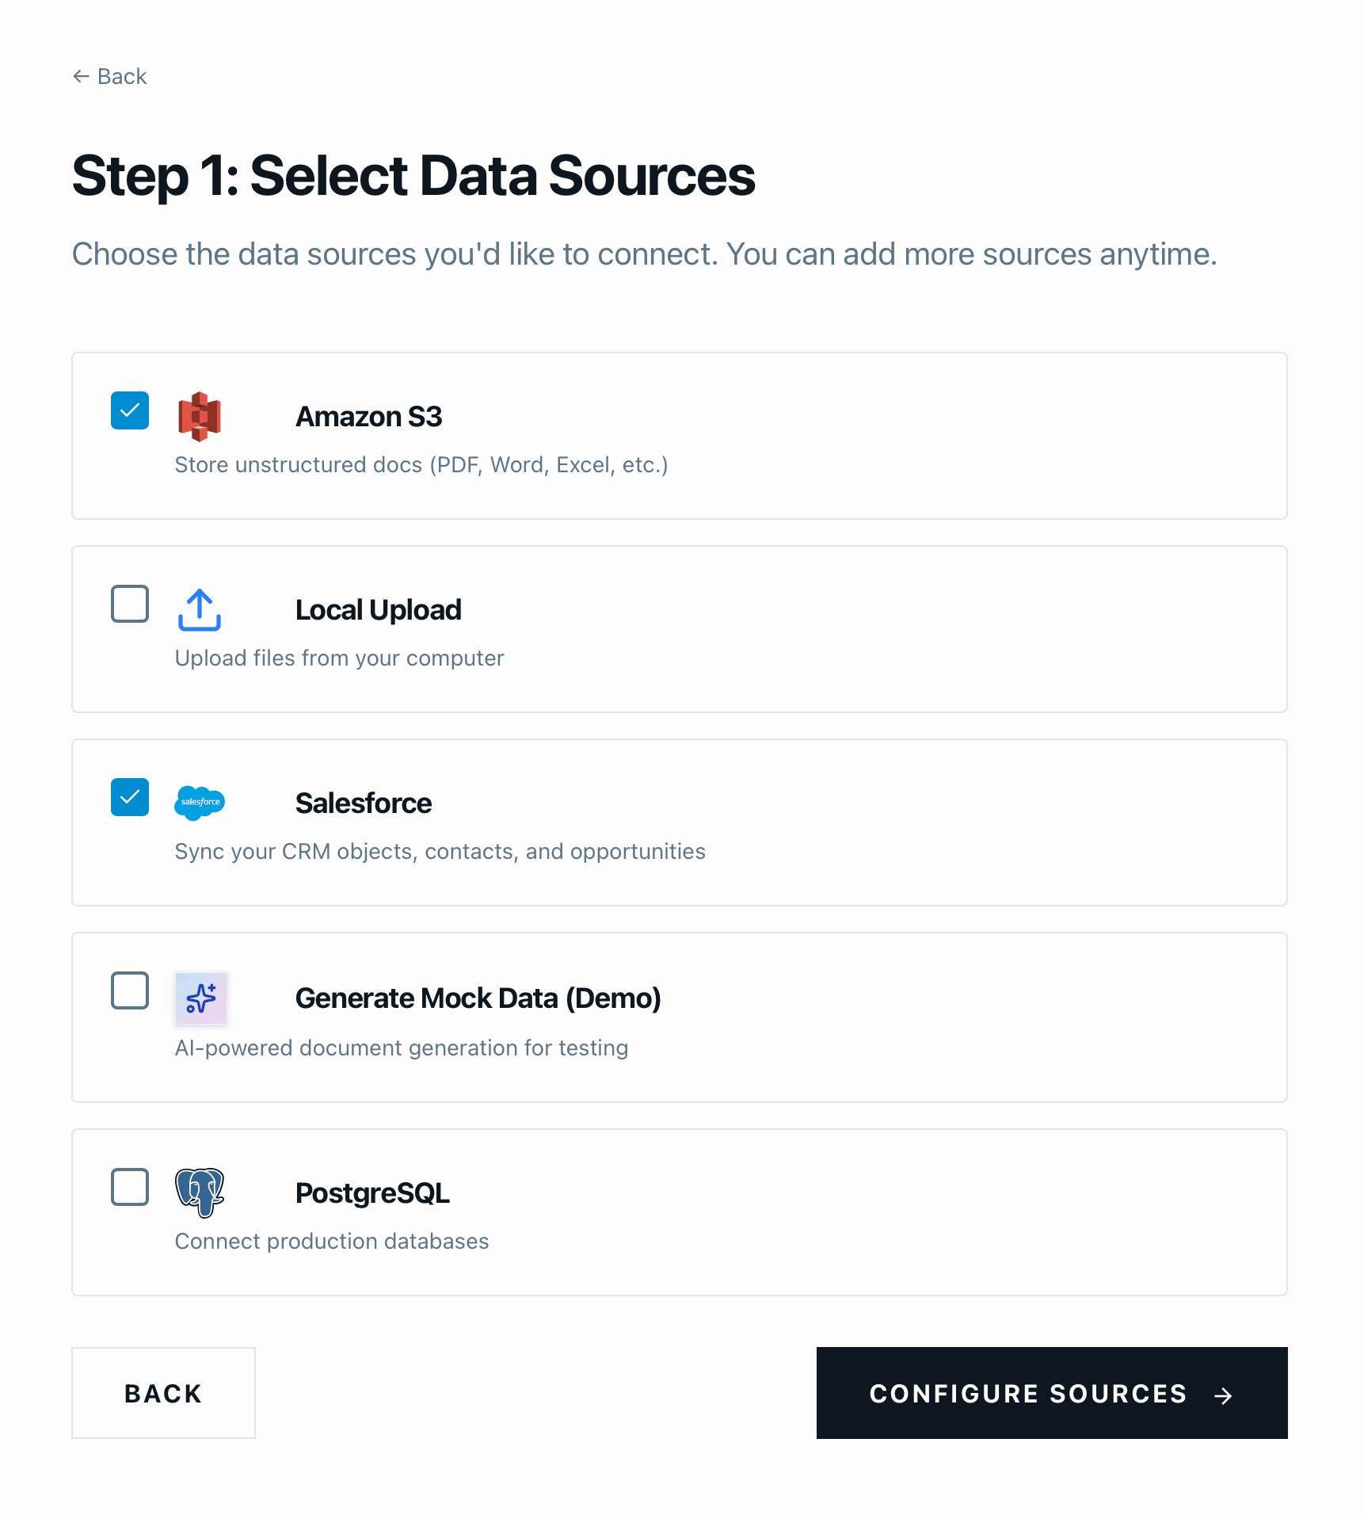The height and width of the screenshot is (1515, 1364).
Task: Click the arrow inside Configure Sources button
Action: click(1224, 1393)
